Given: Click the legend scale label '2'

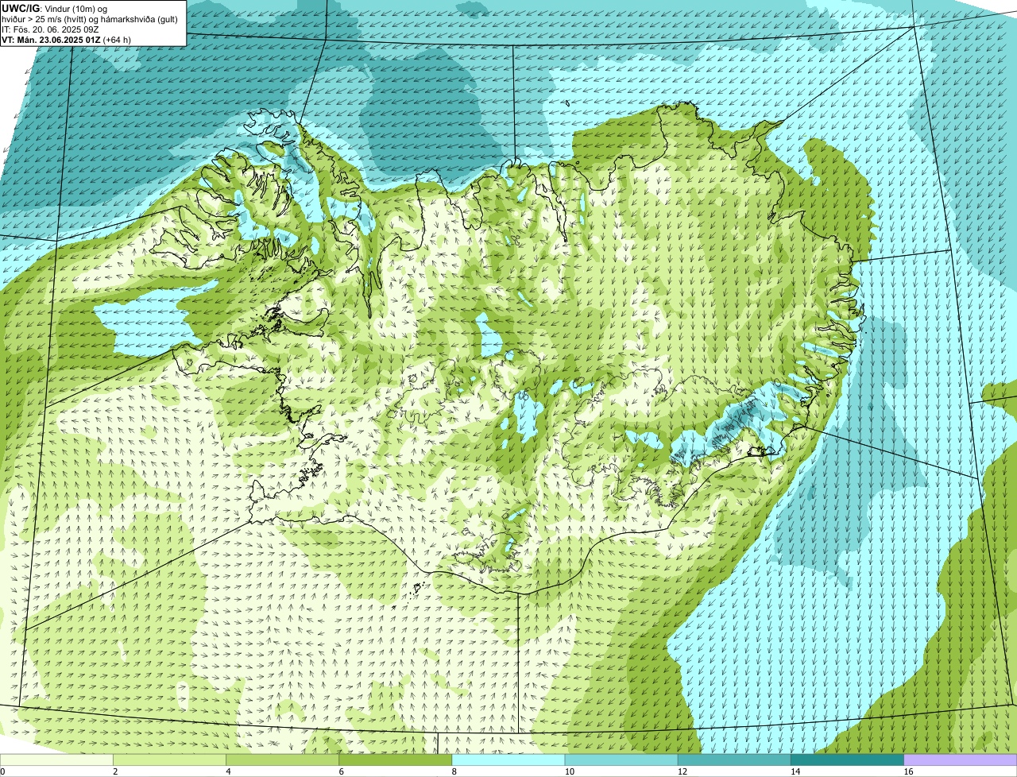Looking at the screenshot, I should click(115, 771).
